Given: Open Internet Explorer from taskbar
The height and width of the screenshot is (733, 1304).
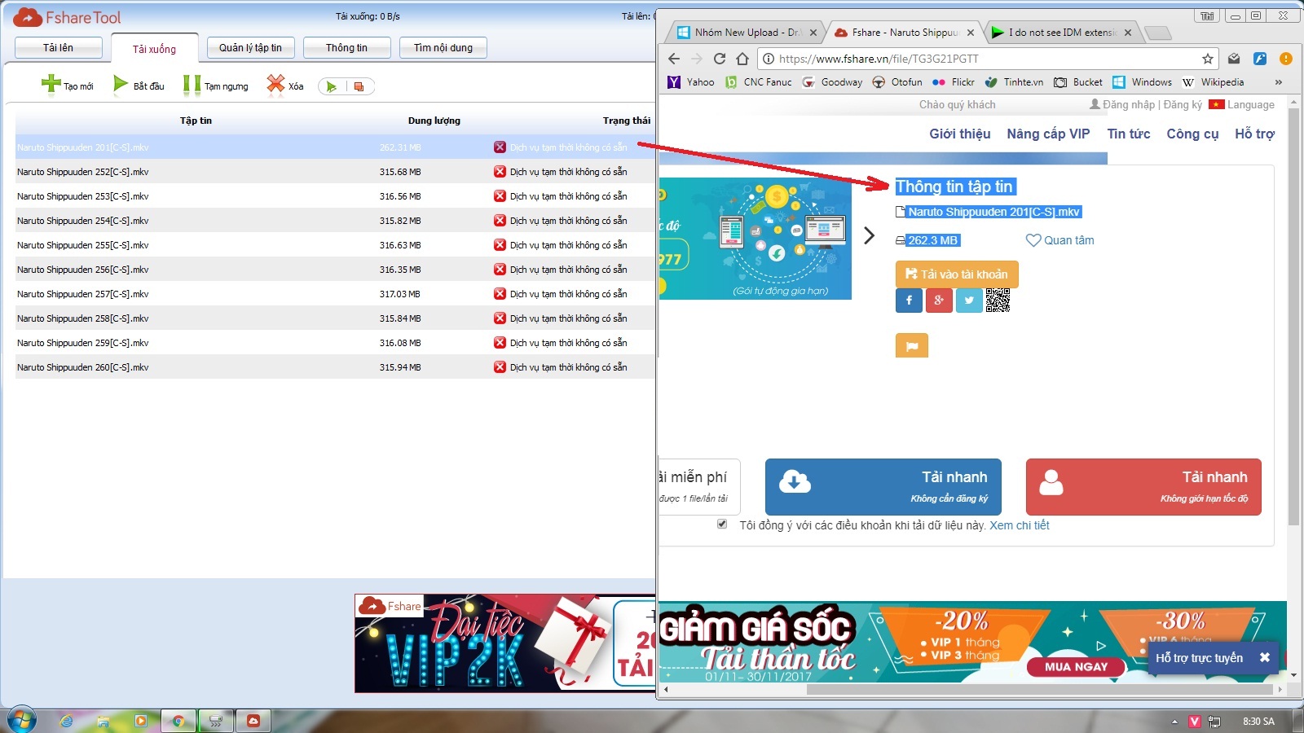Looking at the screenshot, I should [67, 721].
